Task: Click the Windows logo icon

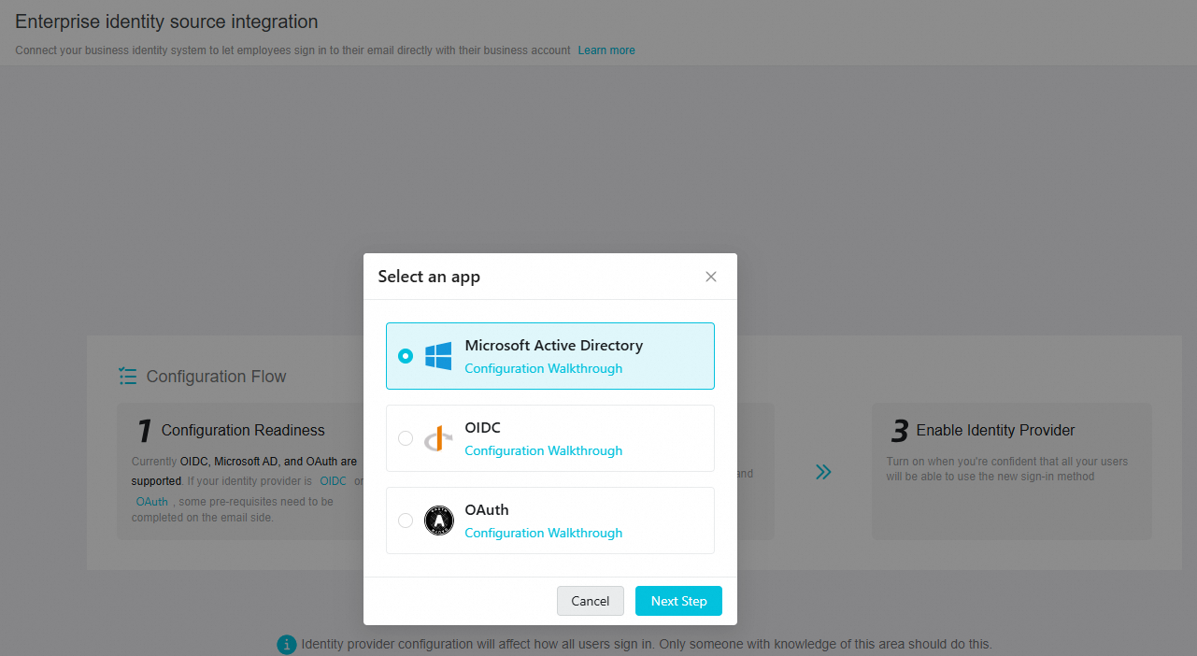Action: coord(438,356)
